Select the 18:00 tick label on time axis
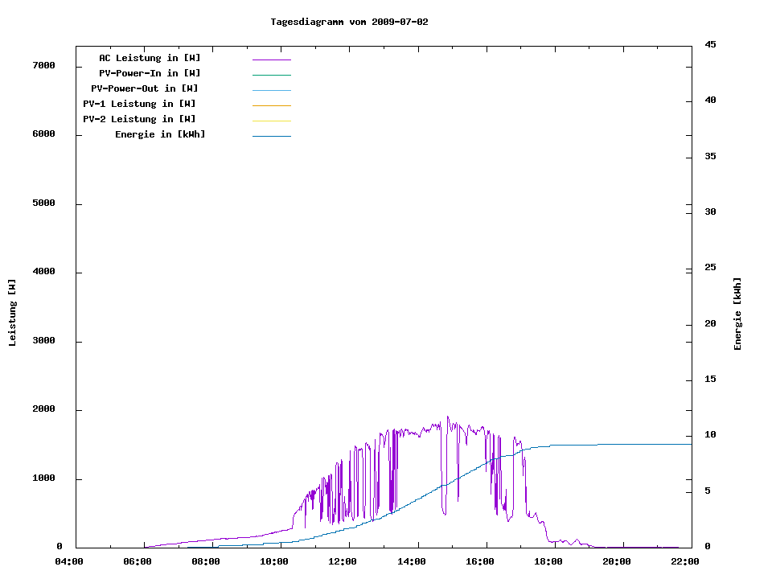Viewport: 772px width, 579px height. coord(548,561)
